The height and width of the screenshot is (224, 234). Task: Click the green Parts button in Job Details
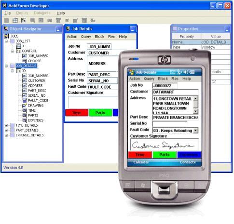pyautogui.click(x=100, y=113)
